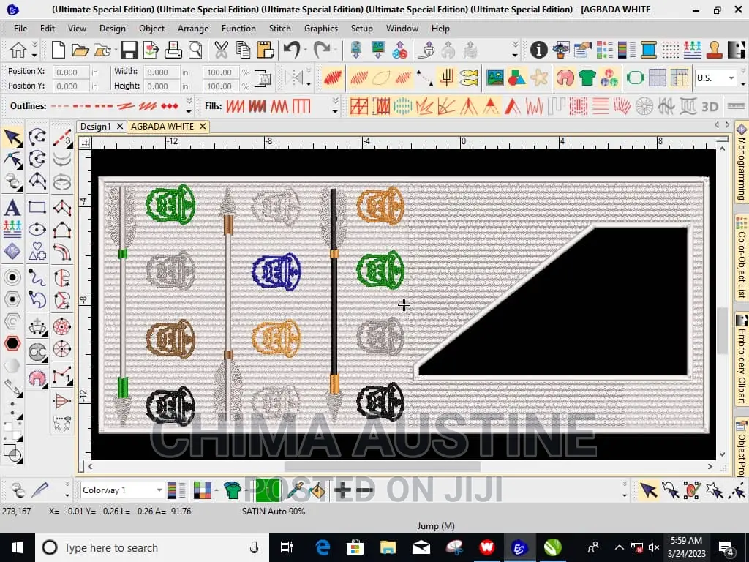Click the plus add color button

[x=342, y=490]
